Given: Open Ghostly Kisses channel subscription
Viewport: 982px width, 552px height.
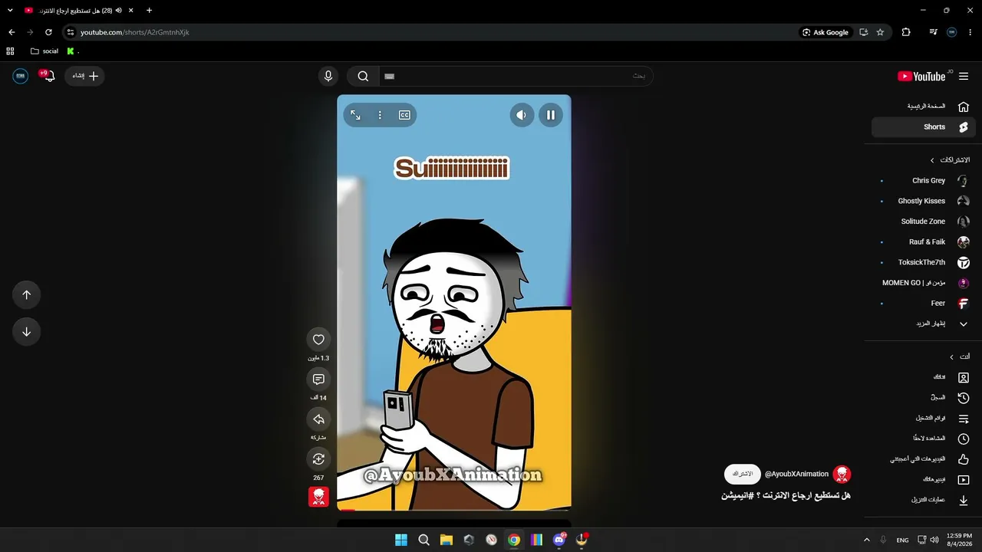Looking at the screenshot, I should (x=924, y=201).
